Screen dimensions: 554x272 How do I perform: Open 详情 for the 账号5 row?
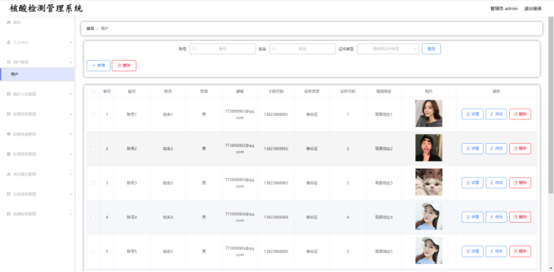tap(473, 251)
